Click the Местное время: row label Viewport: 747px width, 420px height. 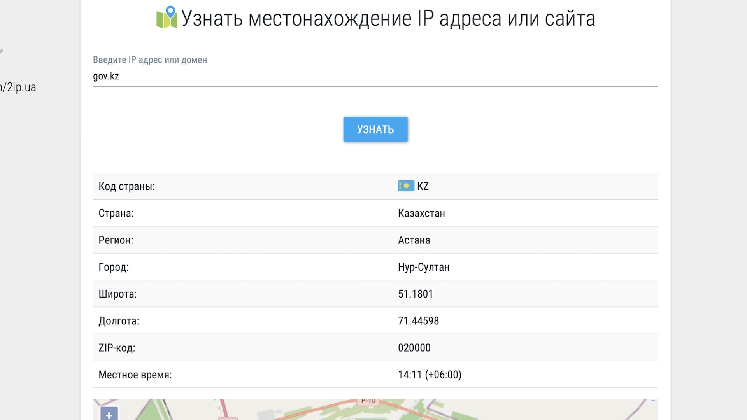135,375
